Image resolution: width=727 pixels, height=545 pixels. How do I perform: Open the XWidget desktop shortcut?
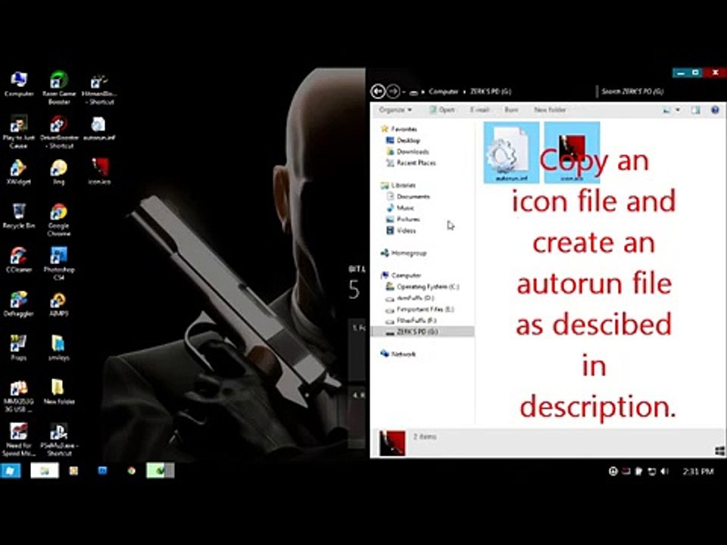tap(18, 172)
